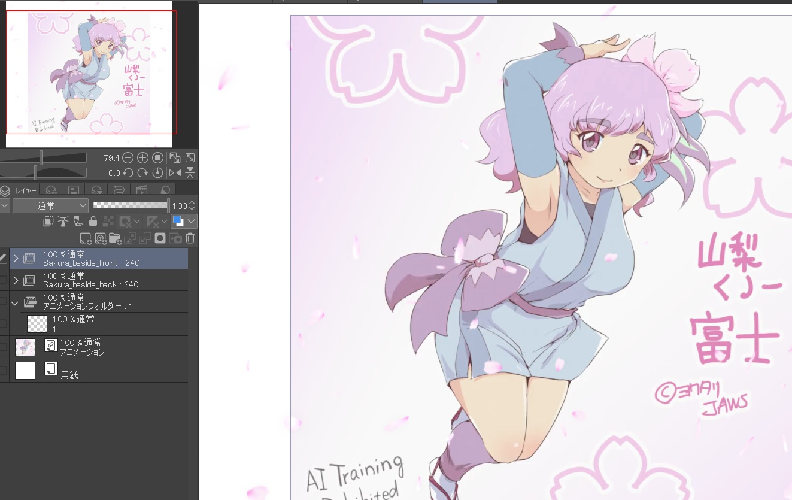Open the ruler visibility dropdown arrow

click(x=164, y=222)
